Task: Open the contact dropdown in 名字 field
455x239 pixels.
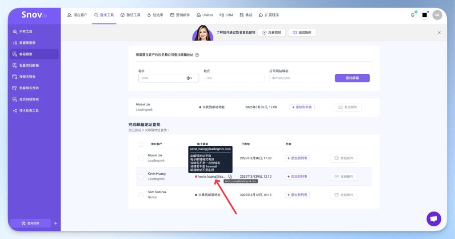Action: pos(189,78)
